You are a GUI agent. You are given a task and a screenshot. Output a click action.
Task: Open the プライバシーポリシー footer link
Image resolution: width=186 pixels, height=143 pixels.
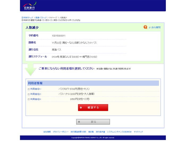[61, 132]
